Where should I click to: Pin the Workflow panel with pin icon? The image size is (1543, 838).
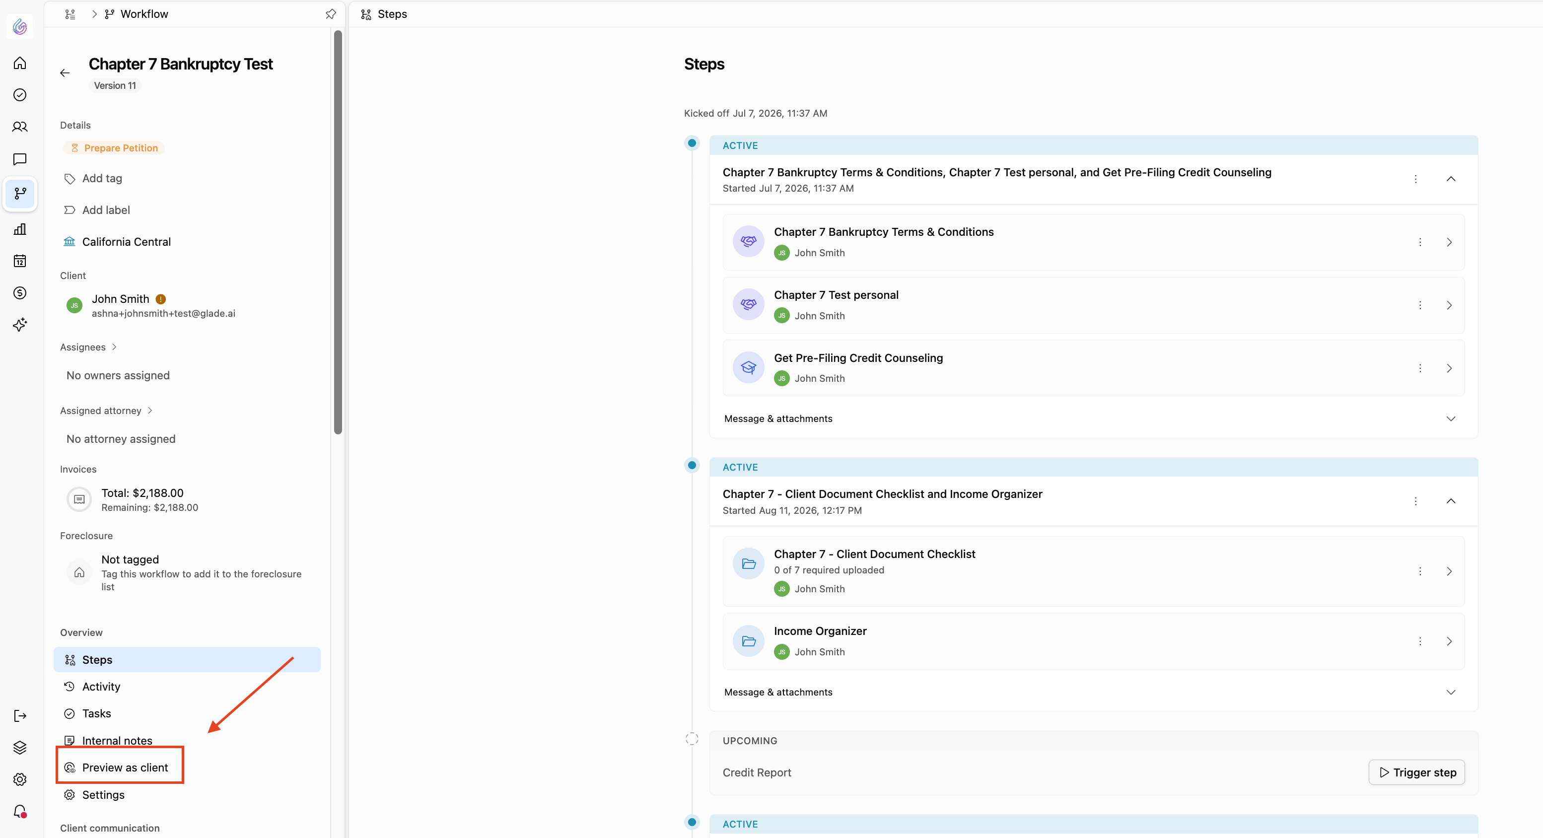click(x=331, y=14)
